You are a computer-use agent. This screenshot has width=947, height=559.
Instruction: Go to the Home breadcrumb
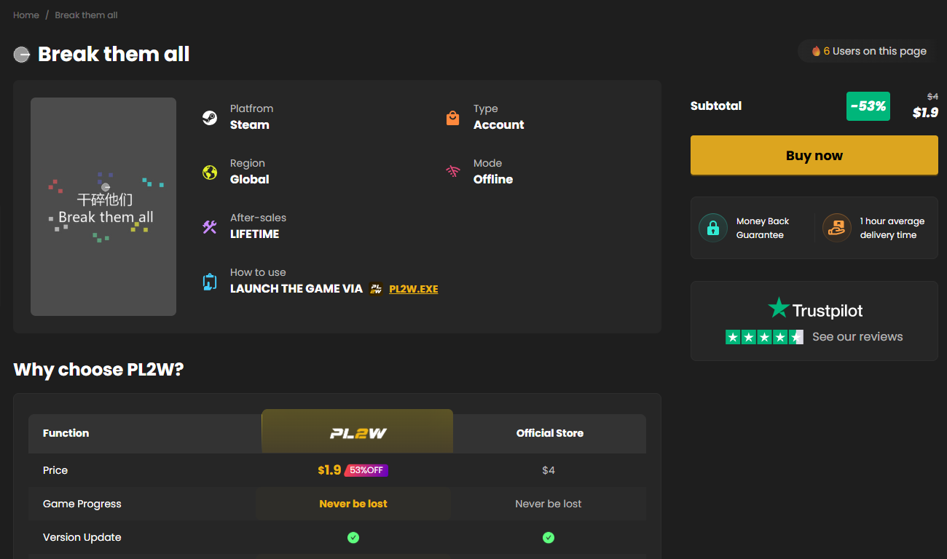pyautogui.click(x=26, y=15)
